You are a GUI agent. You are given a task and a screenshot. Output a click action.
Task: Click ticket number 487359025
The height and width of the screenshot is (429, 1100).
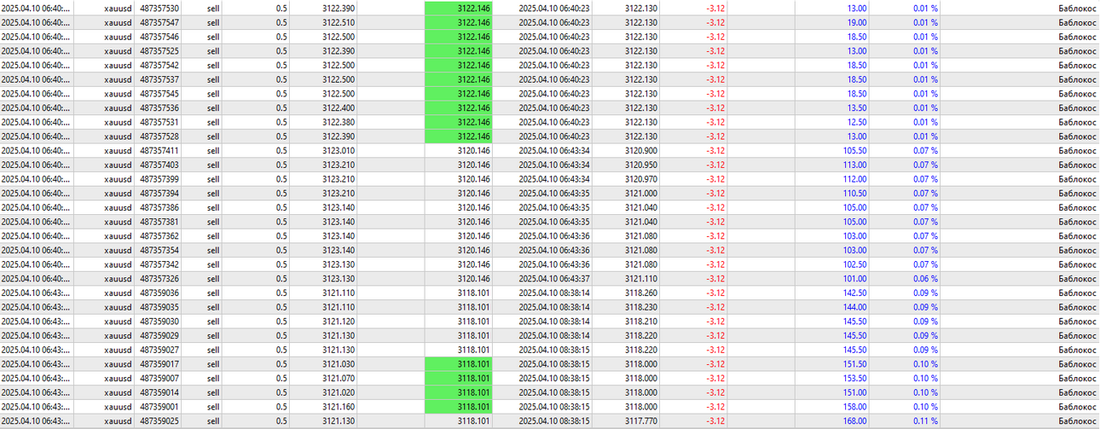tap(159, 420)
